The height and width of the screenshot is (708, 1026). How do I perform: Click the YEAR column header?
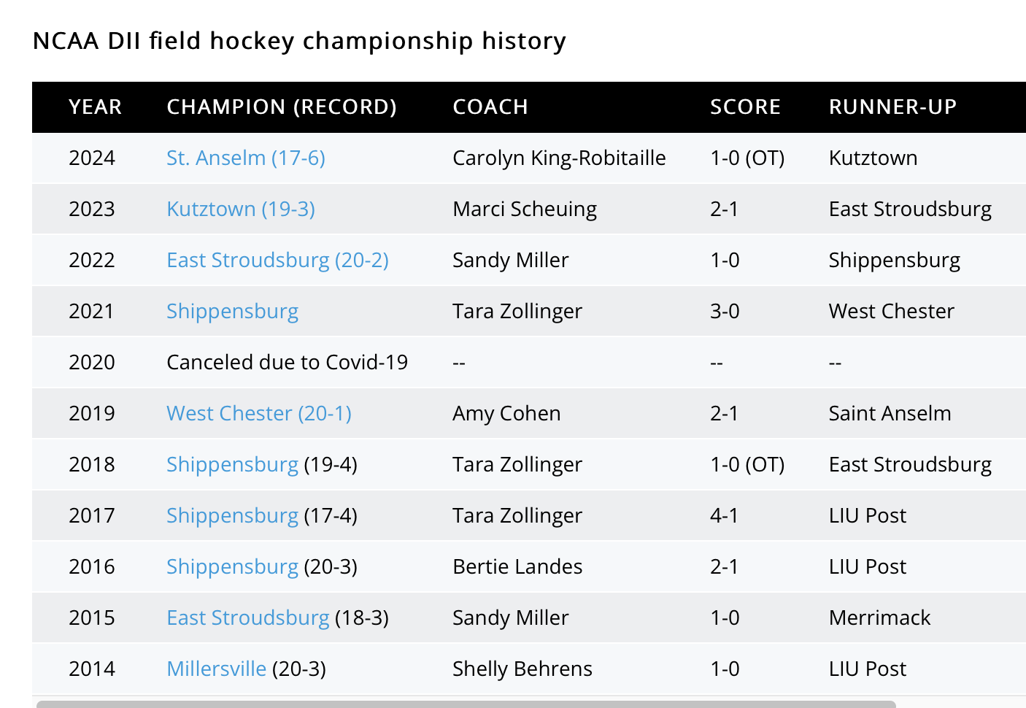[x=95, y=107]
